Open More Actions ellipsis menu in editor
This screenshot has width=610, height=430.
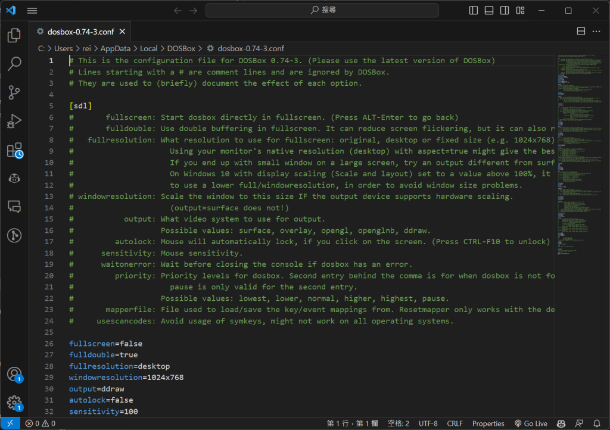pos(596,31)
